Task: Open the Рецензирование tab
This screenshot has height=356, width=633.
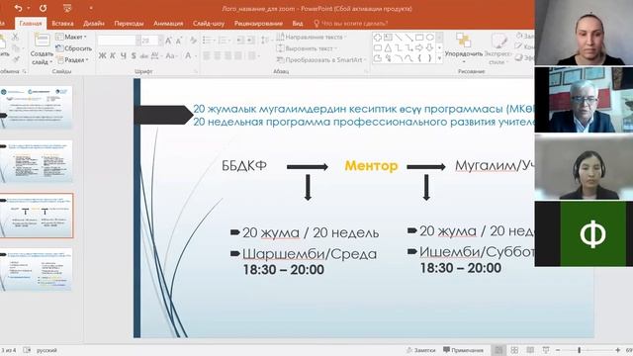Action: [x=258, y=24]
